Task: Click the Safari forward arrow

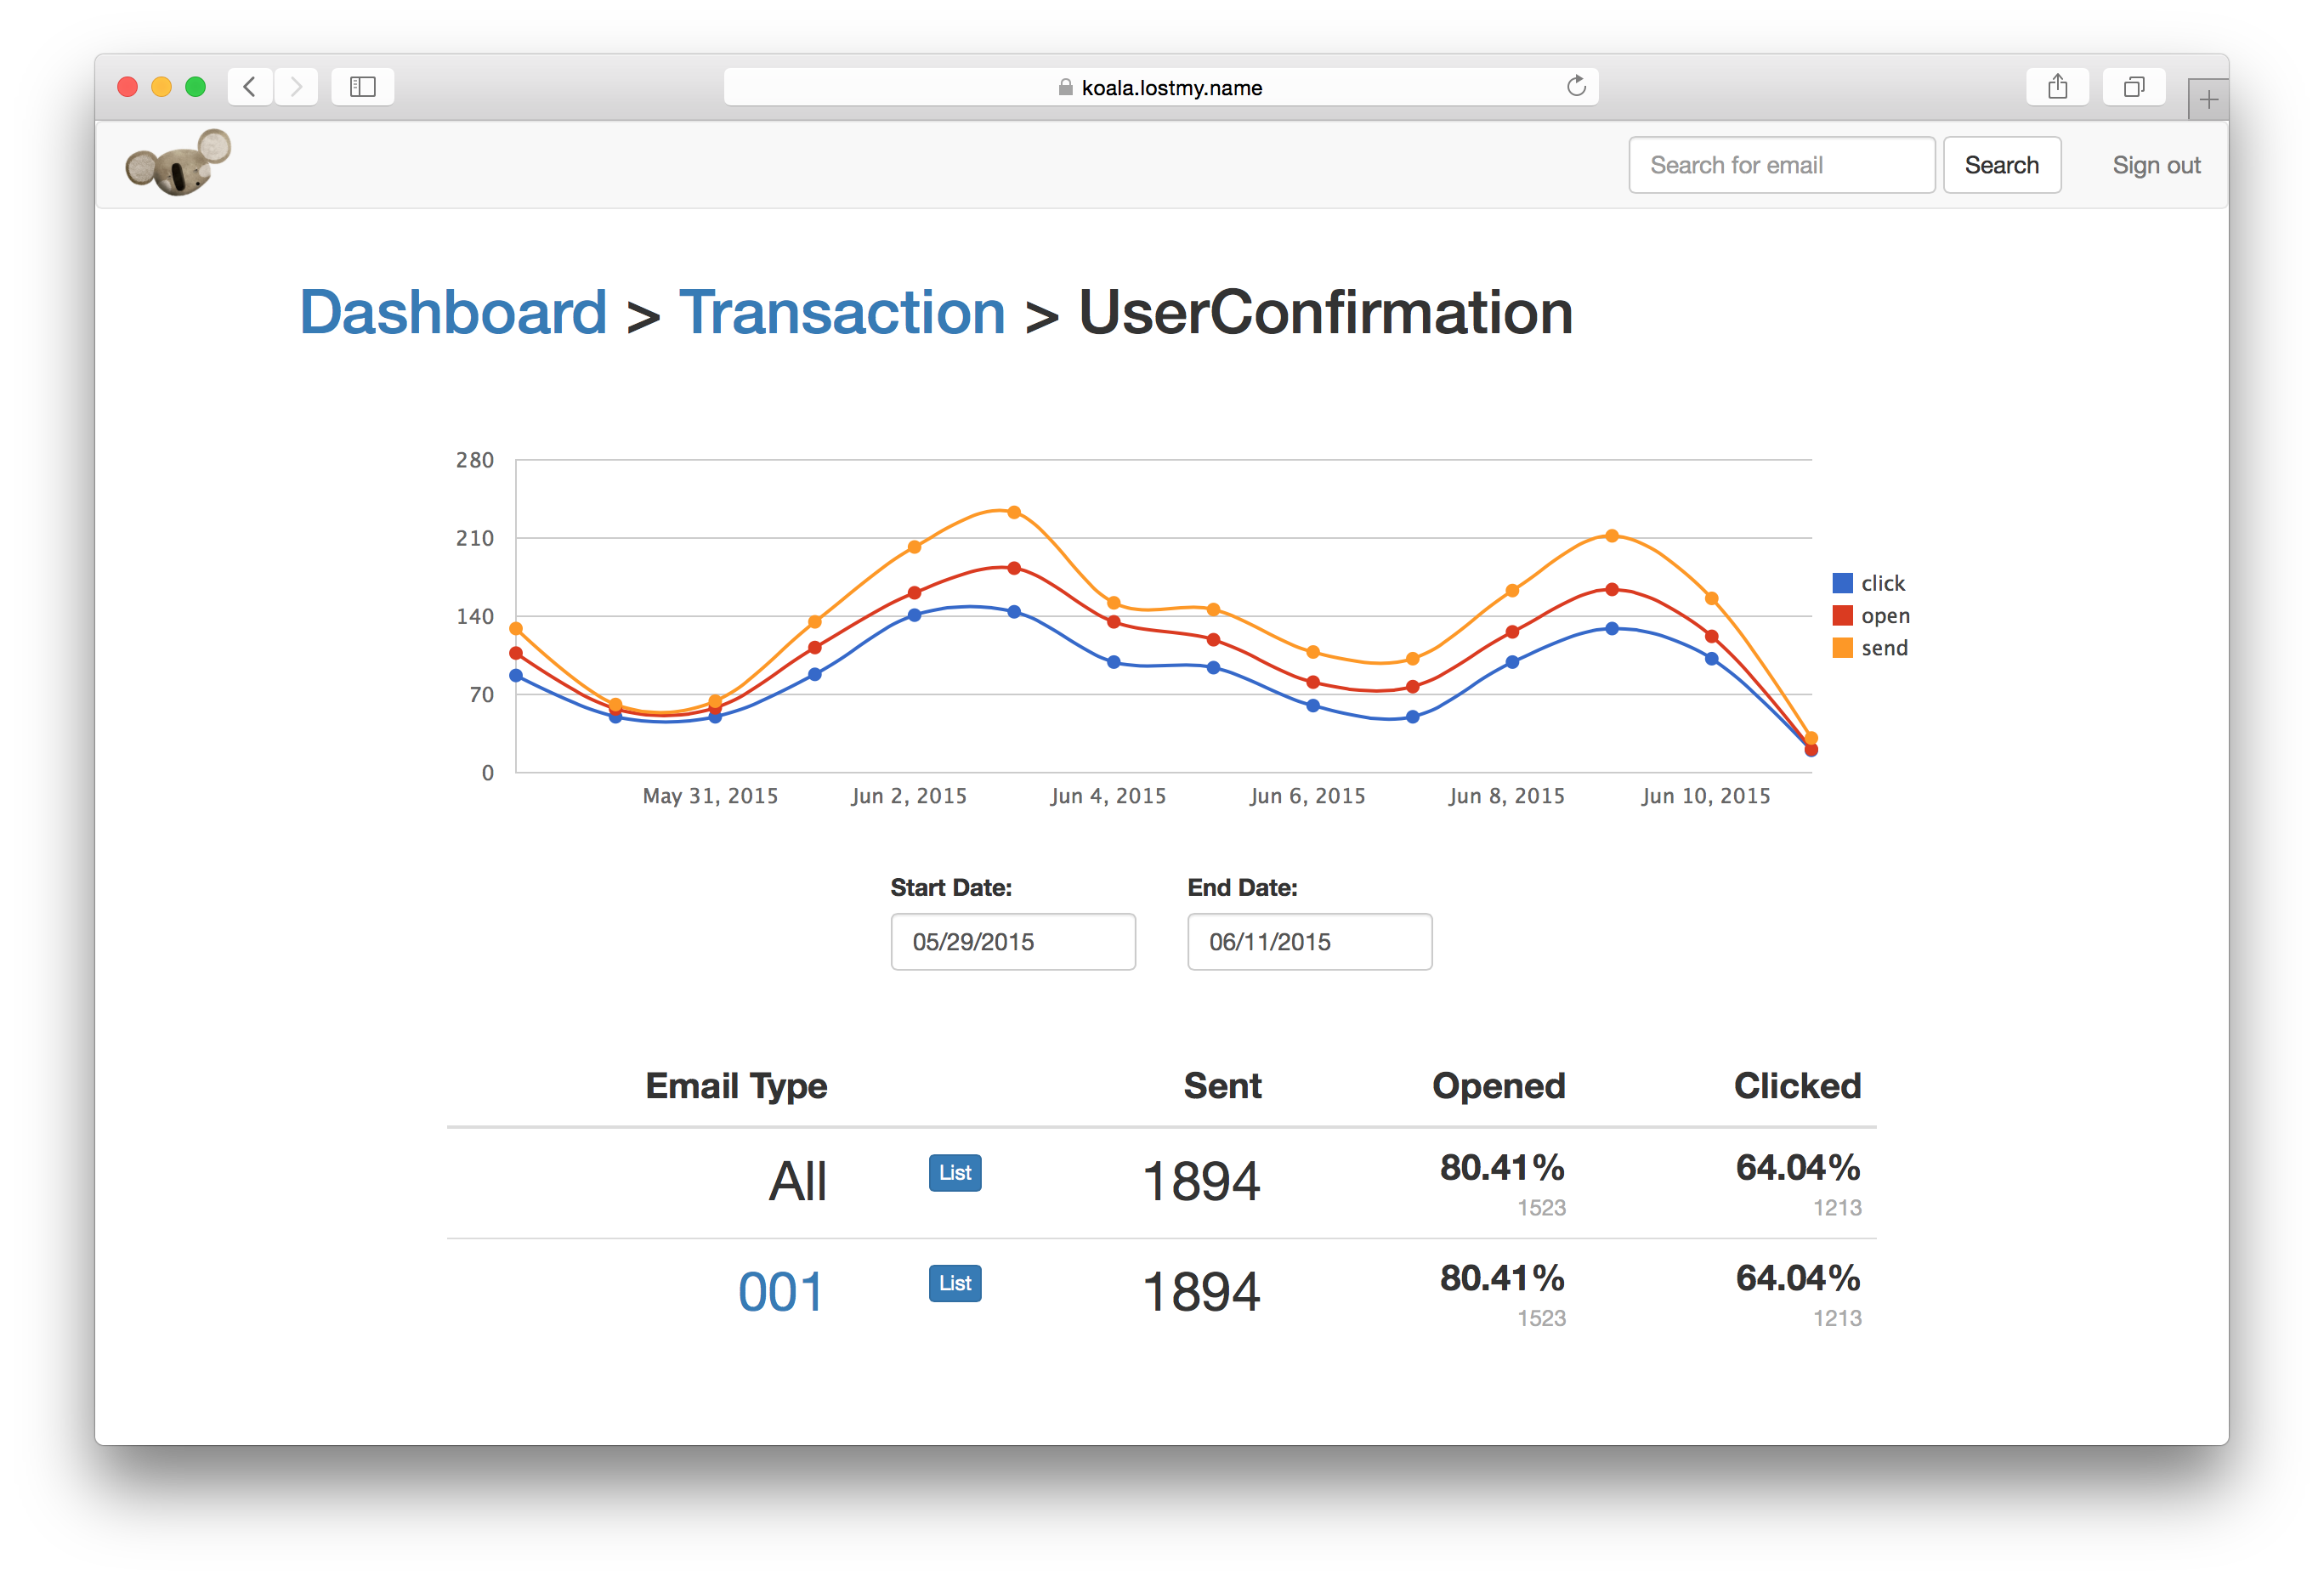Action: pyautogui.click(x=296, y=87)
